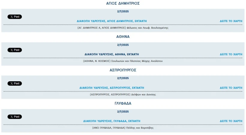
Task: Click the address text Φίλωνος και Λεωφ. Βουλιαγμένης
Action: pos(148,28)
